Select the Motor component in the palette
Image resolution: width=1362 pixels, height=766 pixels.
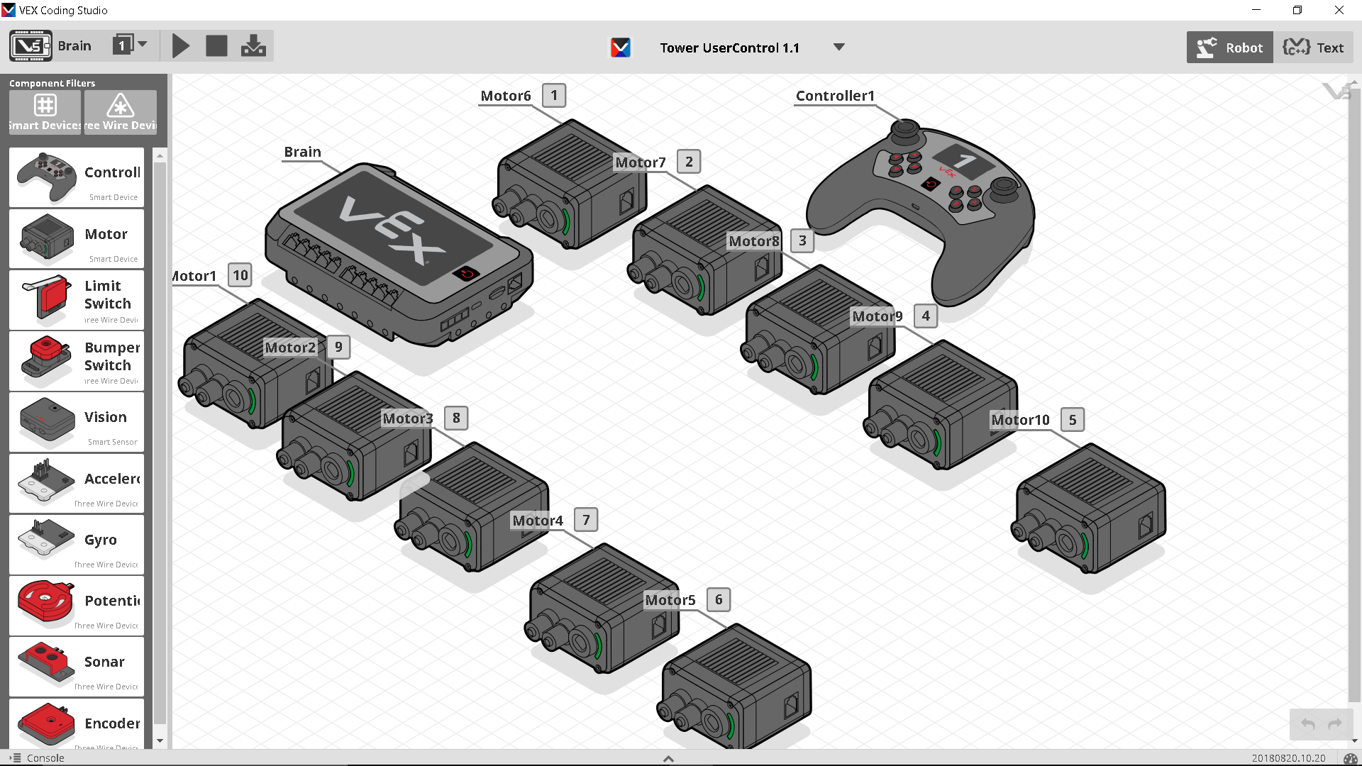77,239
